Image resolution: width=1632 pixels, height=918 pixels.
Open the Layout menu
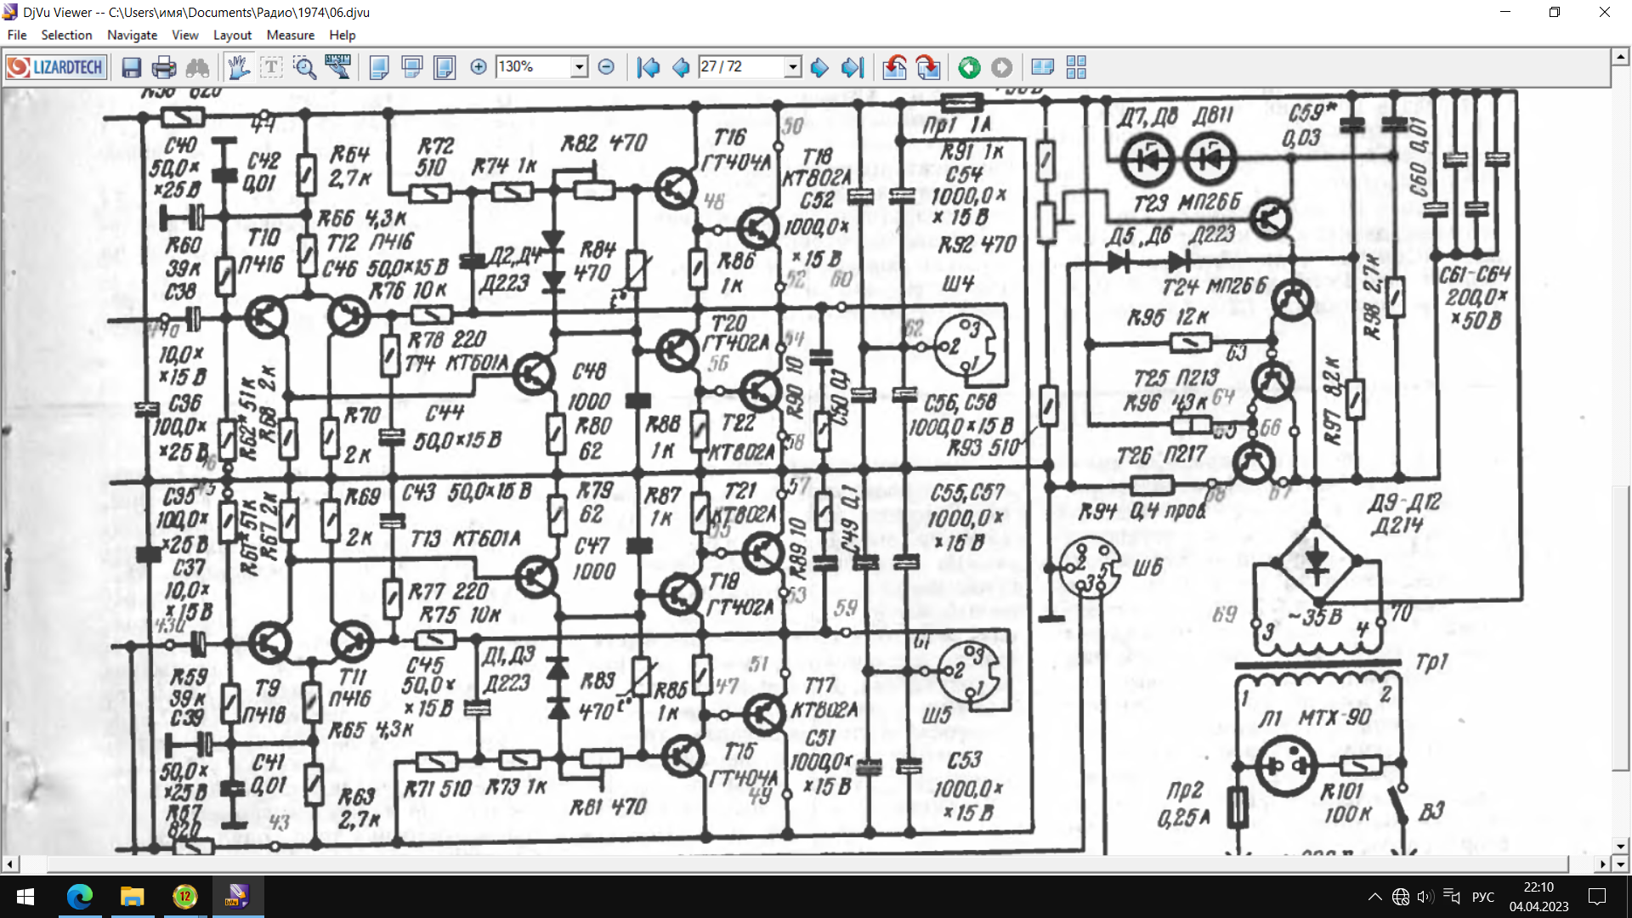point(231,35)
